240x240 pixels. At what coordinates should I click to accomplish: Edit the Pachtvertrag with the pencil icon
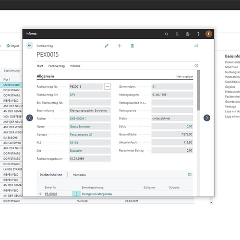pyautogui.click(x=107, y=46)
